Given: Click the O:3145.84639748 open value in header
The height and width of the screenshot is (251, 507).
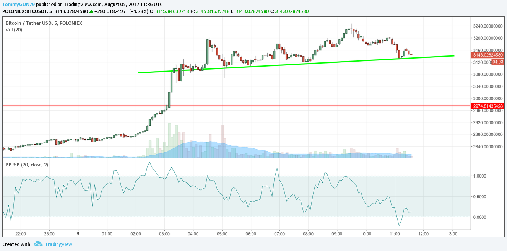Looking at the screenshot, I should (x=169, y=11).
